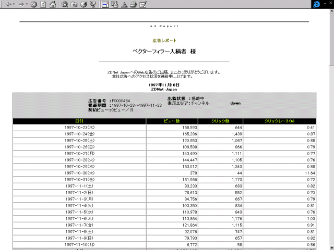
Task: Select the date cell 1997-11-10(月)
Action: 79,245
